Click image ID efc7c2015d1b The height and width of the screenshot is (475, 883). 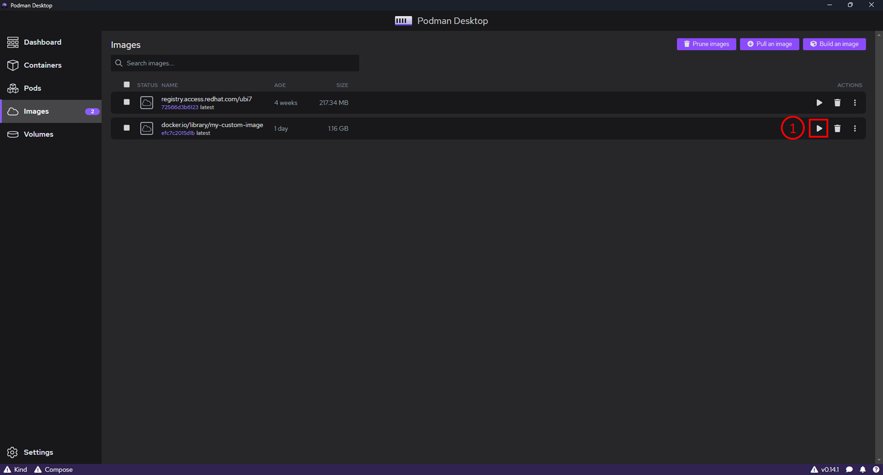[178, 133]
